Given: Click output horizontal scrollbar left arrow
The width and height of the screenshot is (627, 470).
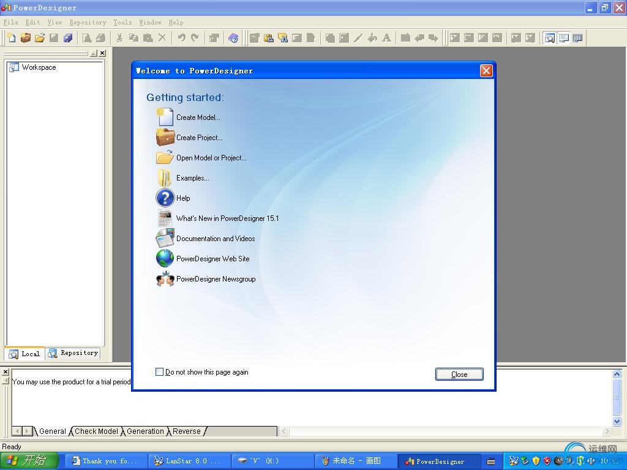Looking at the screenshot, I should (x=283, y=431).
